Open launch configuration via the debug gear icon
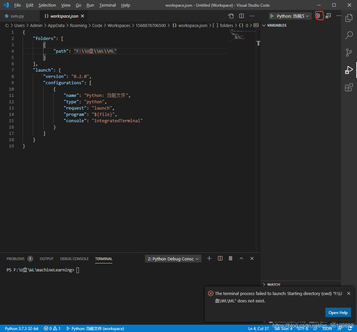Image resolution: width=357 pixels, height=332 pixels. [x=318, y=16]
